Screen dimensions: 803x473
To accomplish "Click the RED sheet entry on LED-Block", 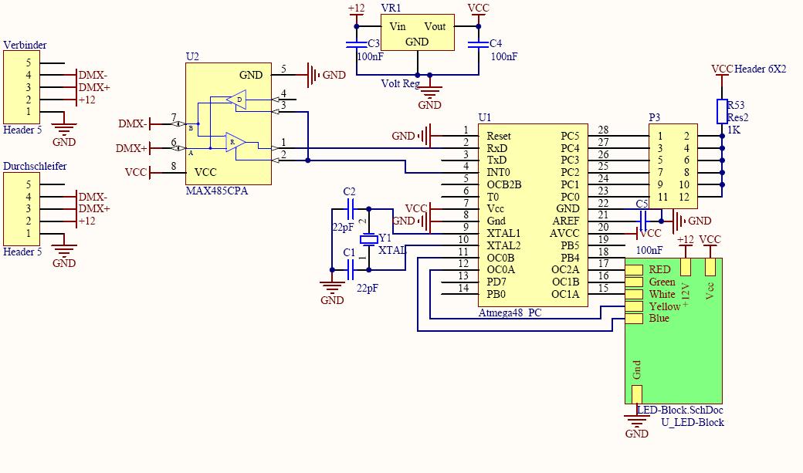I will tap(634, 270).
